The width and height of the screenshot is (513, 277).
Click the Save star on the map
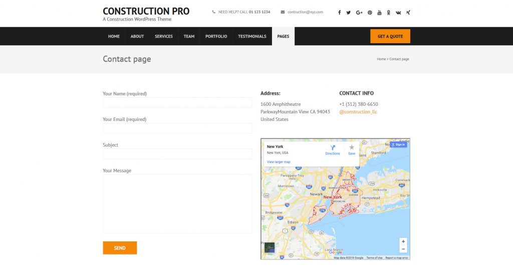click(x=351, y=147)
